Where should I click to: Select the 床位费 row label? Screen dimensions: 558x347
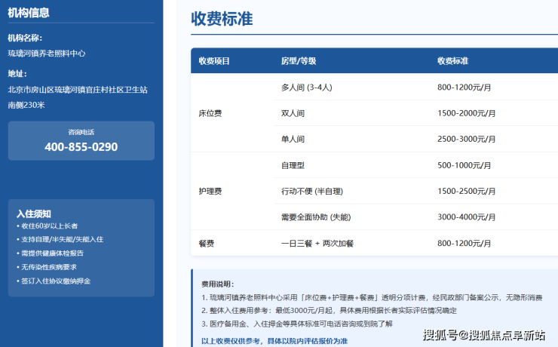click(x=210, y=113)
